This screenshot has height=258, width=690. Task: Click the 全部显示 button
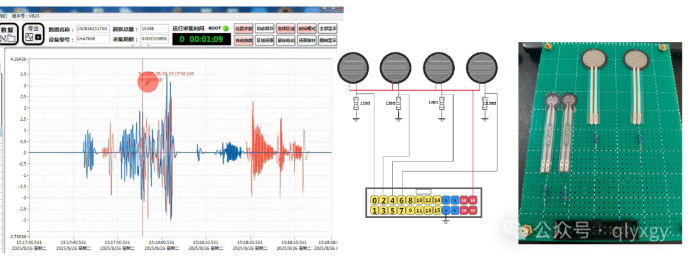click(x=327, y=29)
